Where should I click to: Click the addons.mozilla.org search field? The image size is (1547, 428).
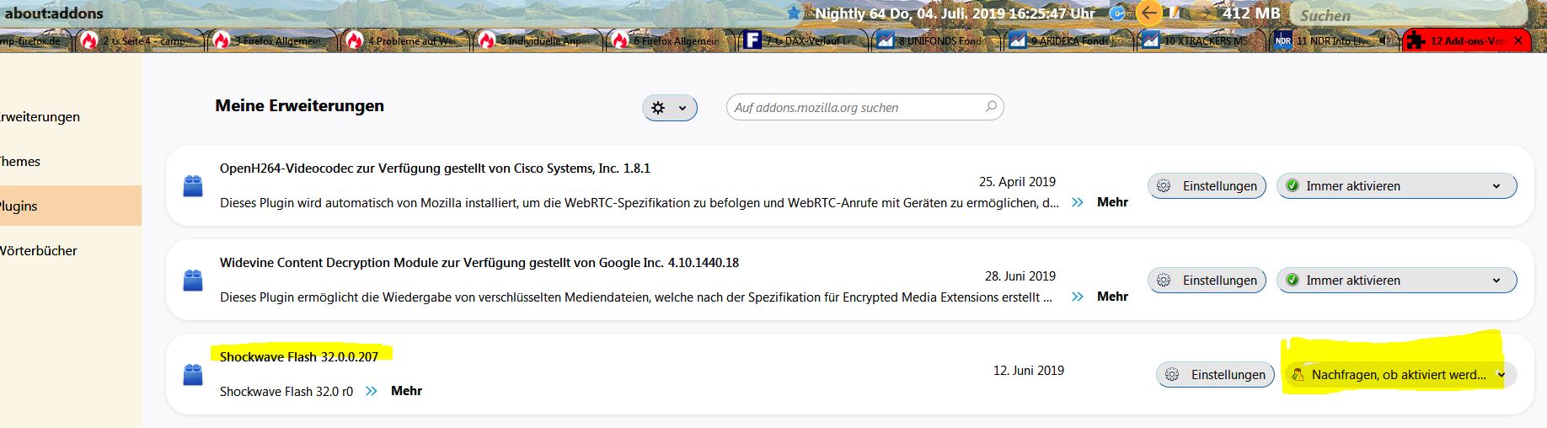point(864,107)
